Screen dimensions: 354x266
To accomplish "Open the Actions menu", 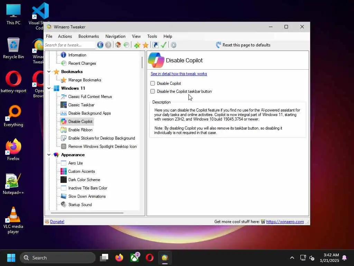I will tap(65, 36).
